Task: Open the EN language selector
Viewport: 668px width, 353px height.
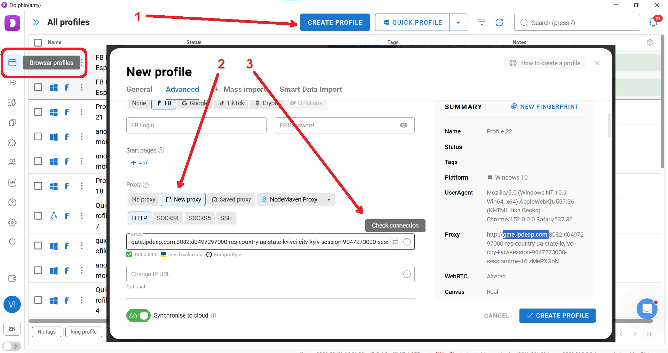Action: click(x=12, y=329)
